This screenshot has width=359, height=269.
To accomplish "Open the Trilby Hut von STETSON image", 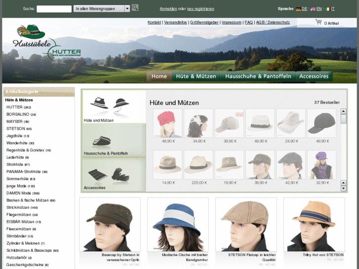I will coord(314,225).
